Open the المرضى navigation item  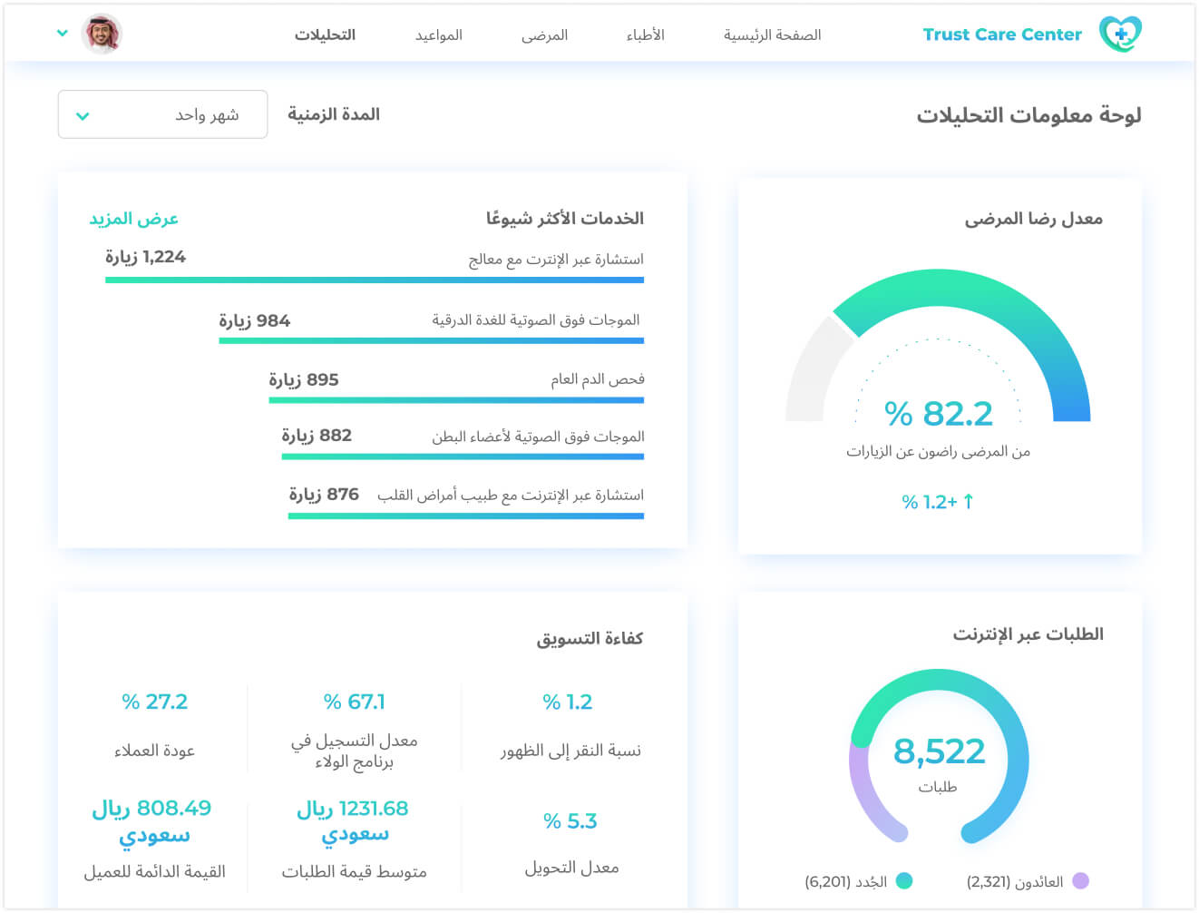point(544,34)
